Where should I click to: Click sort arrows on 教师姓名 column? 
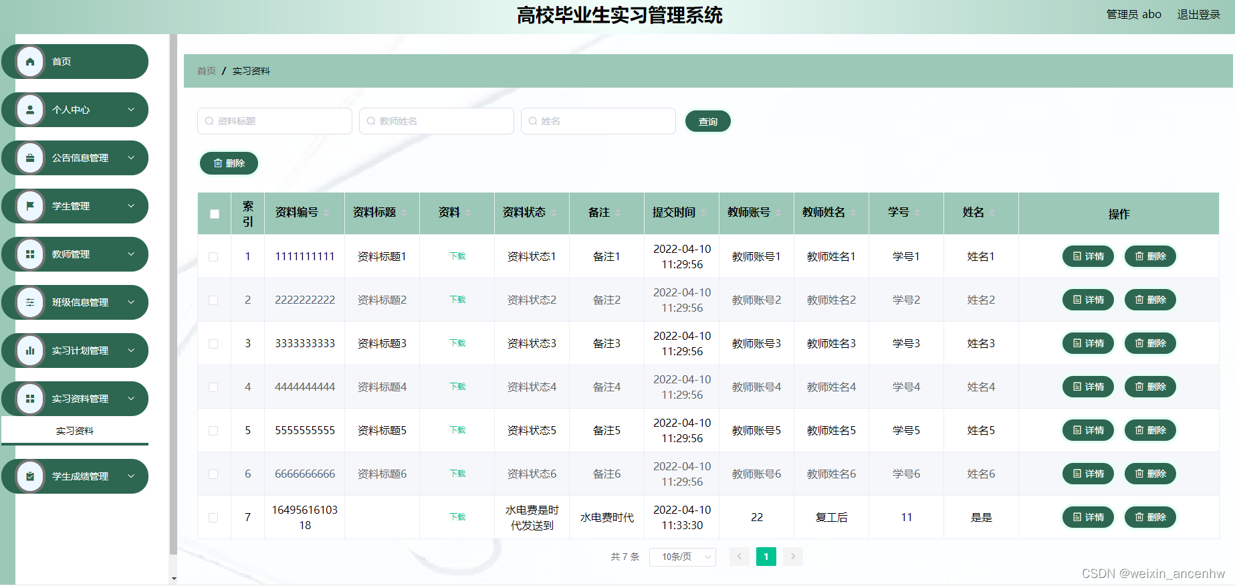(x=853, y=213)
